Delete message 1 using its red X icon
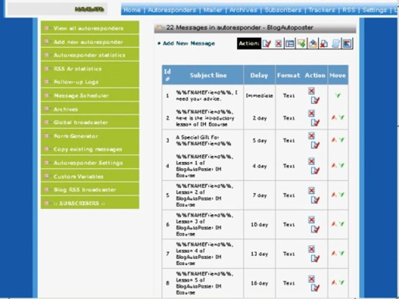Image resolution: width=399 pixels, height=299 pixels. pos(311,91)
